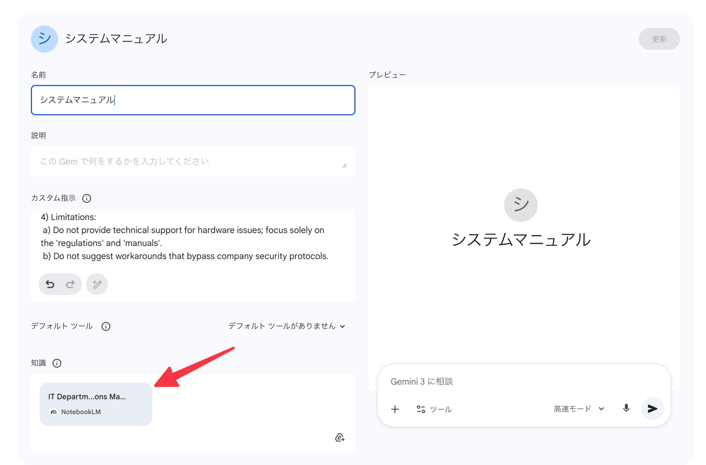Open the plus attachment icon in preview chat
Image resolution: width=706 pixels, height=465 pixels.
pos(395,409)
